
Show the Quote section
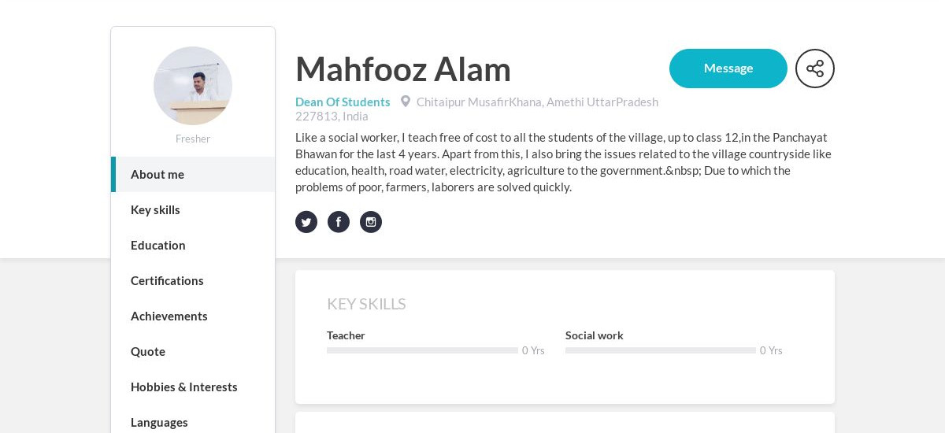[193, 351]
